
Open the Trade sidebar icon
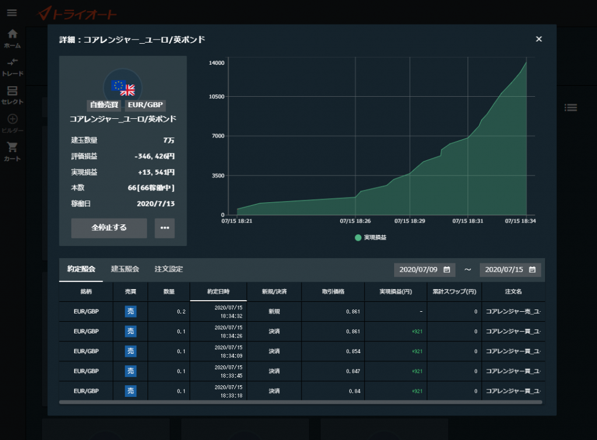pos(12,67)
